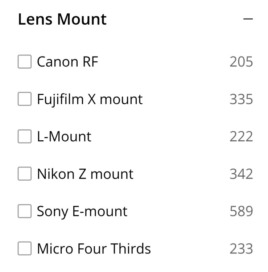The image size is (268, 272).
Task: Click the 589 count for Sony E-mount
Action: click(241, 211)
